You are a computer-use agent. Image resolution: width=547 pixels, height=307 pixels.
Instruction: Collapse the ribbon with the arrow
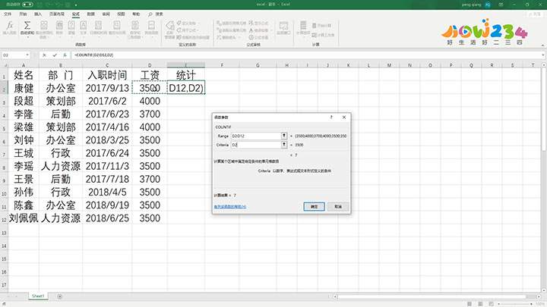[542, 45]
